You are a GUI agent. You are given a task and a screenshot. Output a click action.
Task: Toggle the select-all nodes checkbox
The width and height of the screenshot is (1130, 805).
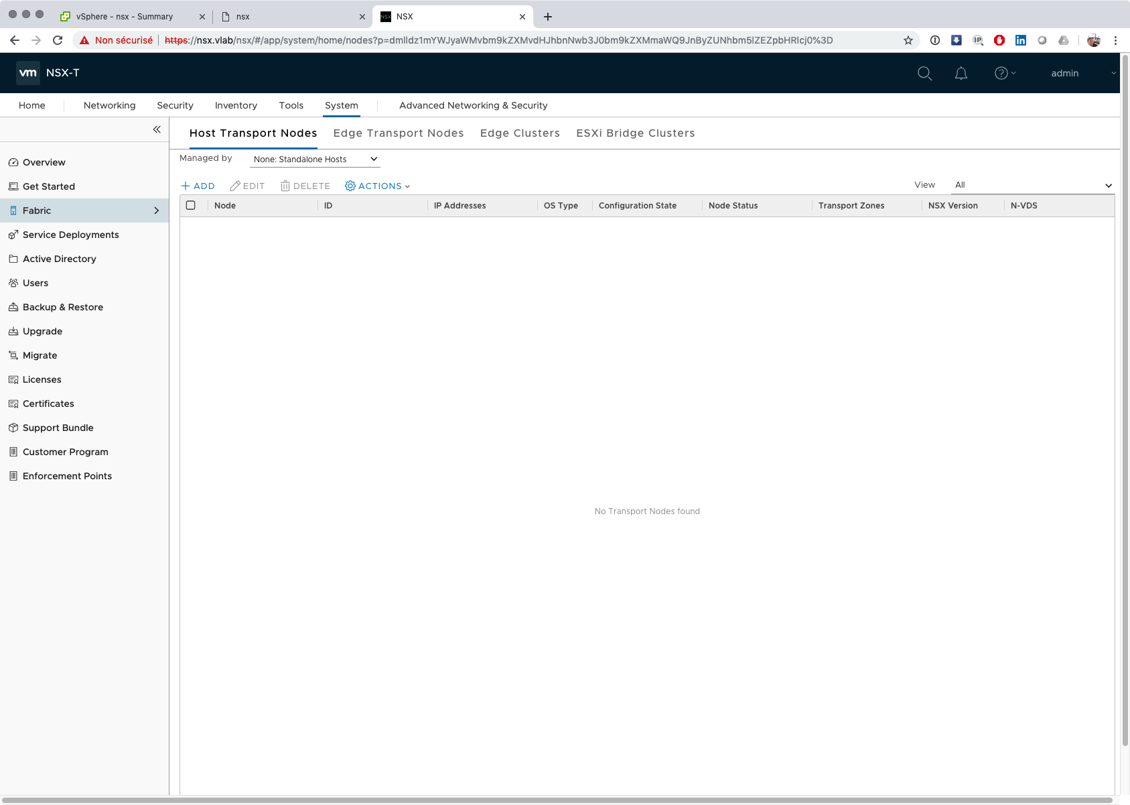click(191, 205)
